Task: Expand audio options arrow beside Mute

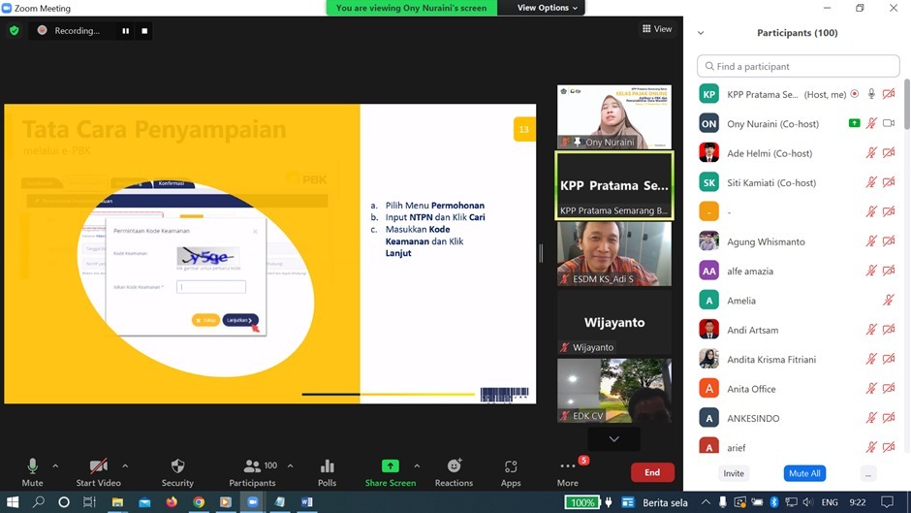Action: [x=55, y=465]
